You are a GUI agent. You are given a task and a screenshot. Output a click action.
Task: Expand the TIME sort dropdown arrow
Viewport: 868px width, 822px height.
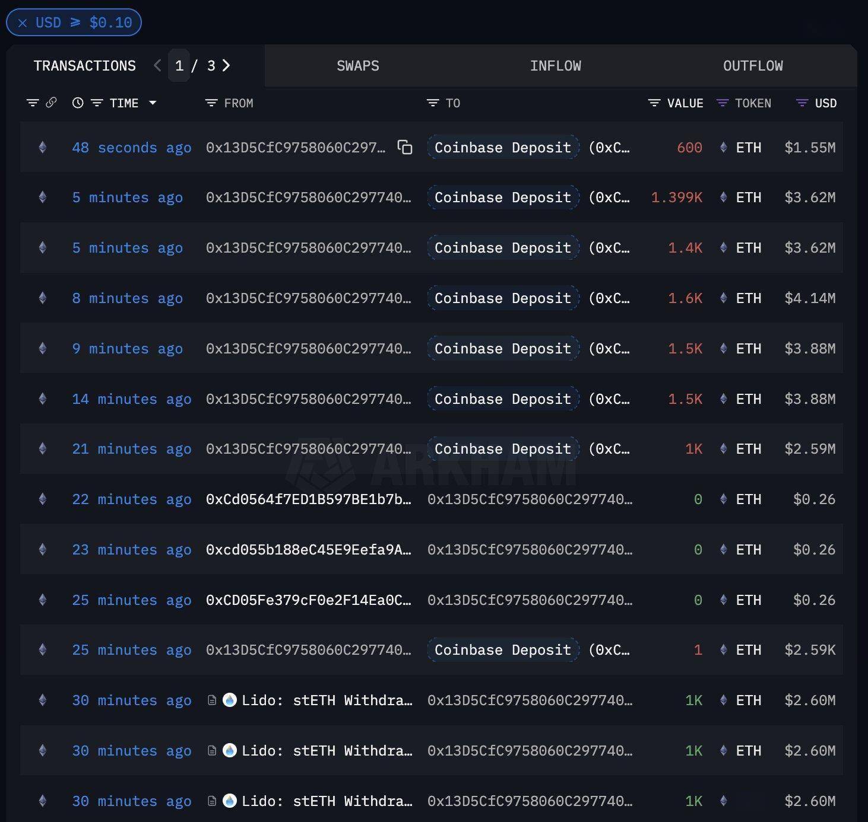[x=153, y=103]
